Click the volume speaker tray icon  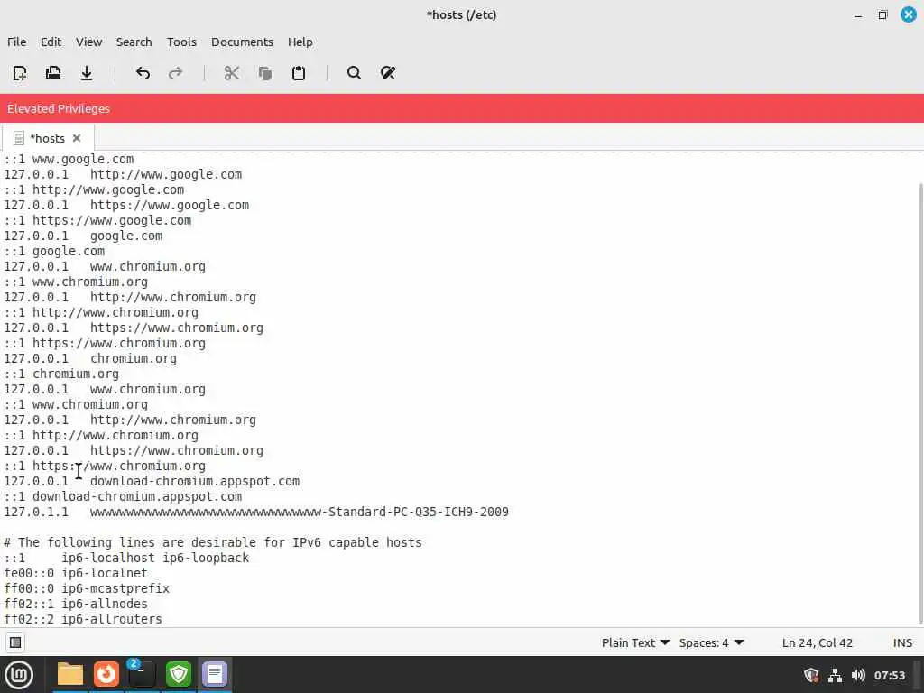tap(858, 675)
